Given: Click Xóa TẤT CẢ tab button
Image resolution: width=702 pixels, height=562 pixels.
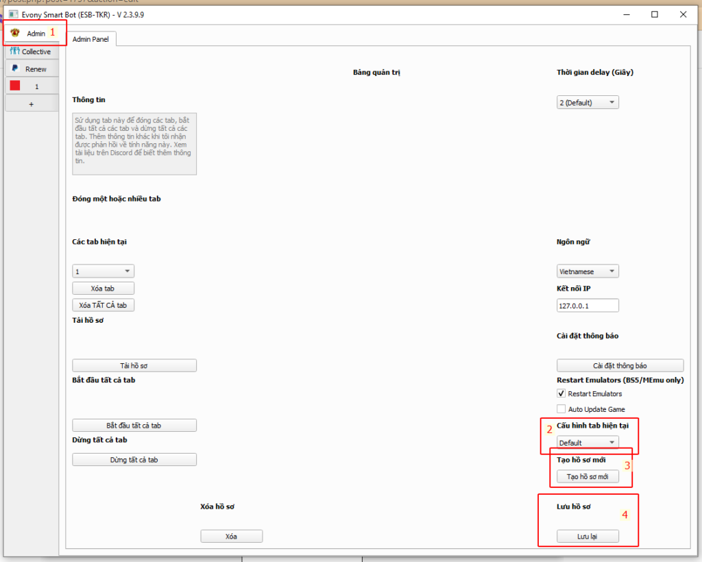Looking at the screenshot, I should (103, 305).
